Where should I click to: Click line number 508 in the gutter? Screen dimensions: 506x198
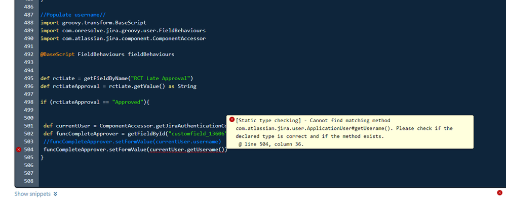tap(29, 181)
